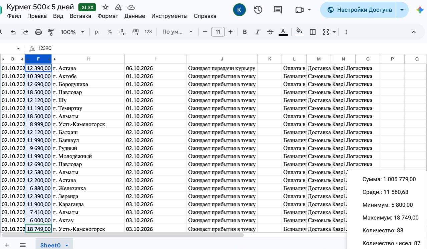Open the zoom 100% dropdown

coord(72,32)
